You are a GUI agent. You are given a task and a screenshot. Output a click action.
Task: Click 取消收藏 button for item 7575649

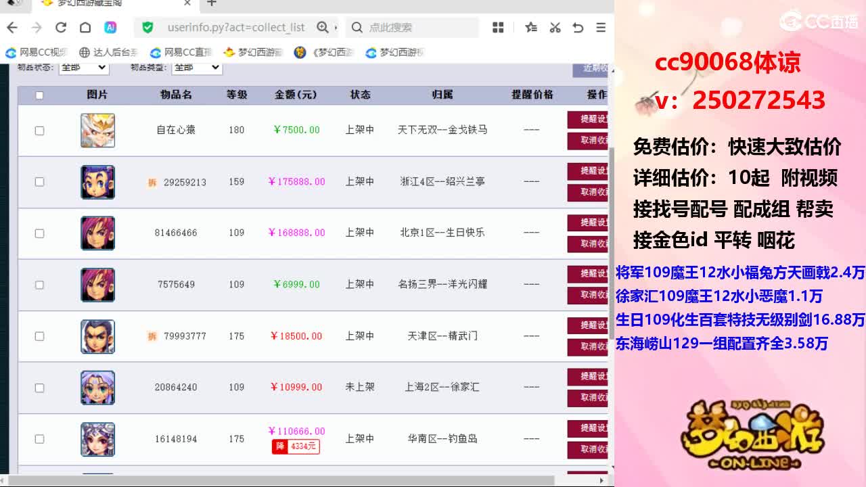587,295
